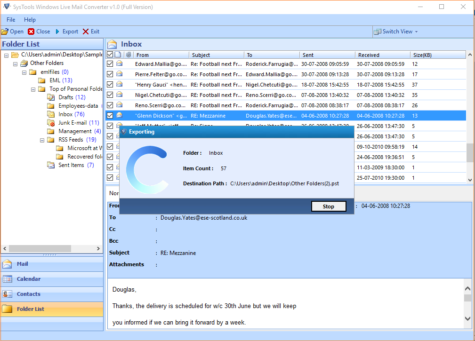The height and width of the screenshot is (341, 475).
Task: Uncheck the Reno.Scerri email checkbox
Action: [x=110, y=105]
